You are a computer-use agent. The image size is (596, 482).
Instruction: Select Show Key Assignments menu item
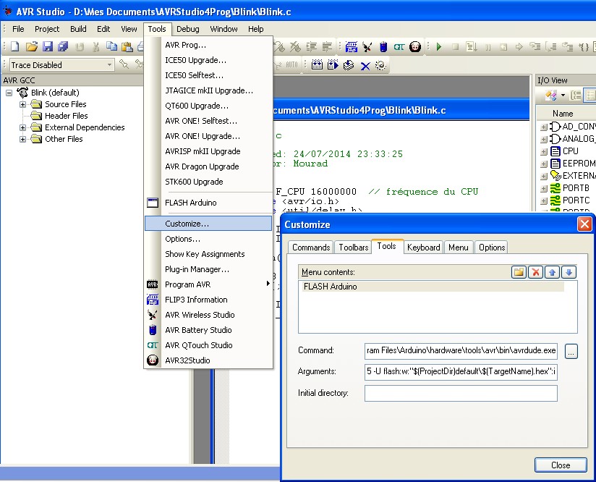208,254
